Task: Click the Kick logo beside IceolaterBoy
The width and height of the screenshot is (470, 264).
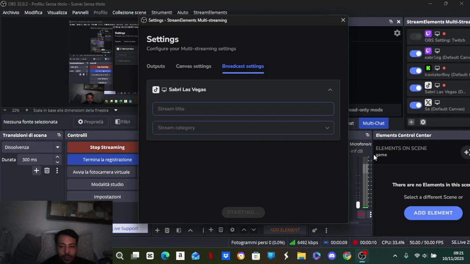Action: pyautogui.click(x=428, y=68)
